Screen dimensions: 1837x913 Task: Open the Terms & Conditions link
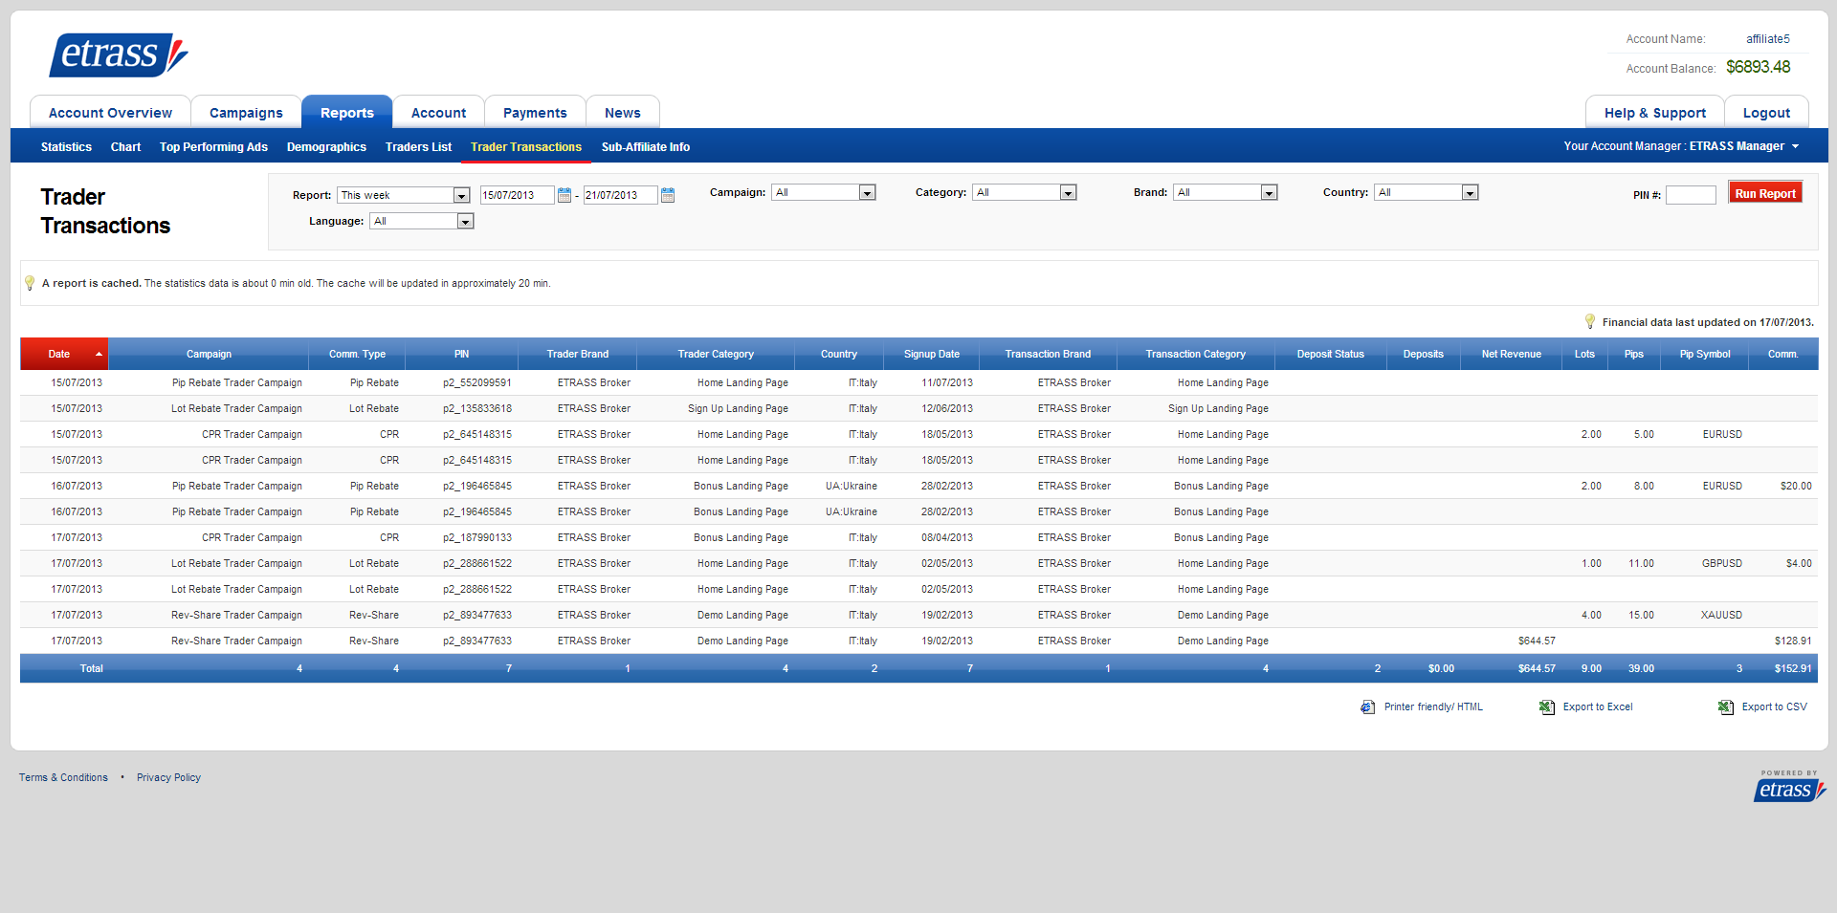click(63, 778)
